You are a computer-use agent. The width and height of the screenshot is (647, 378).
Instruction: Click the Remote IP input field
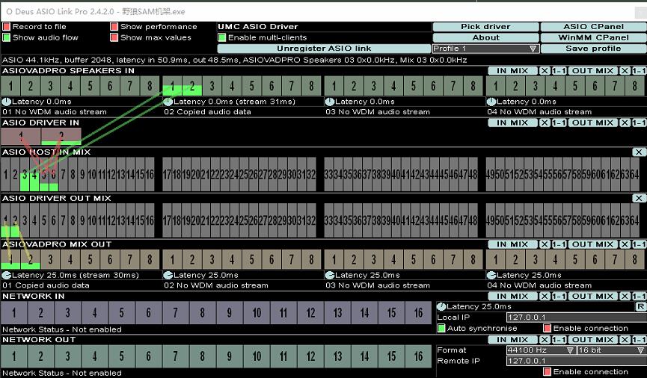(577, 361)
